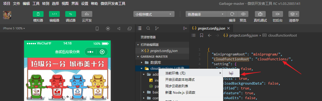Select 开启云函数本地调试 menu item
This screenshot has height=101, width=322.
(191, 79)
